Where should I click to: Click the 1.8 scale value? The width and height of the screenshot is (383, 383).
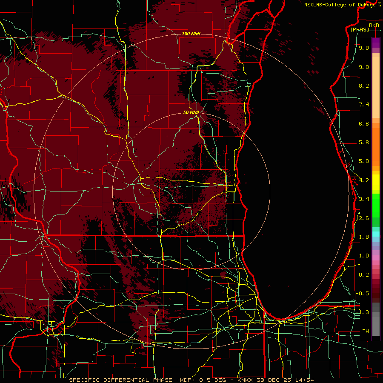(364, 237)
